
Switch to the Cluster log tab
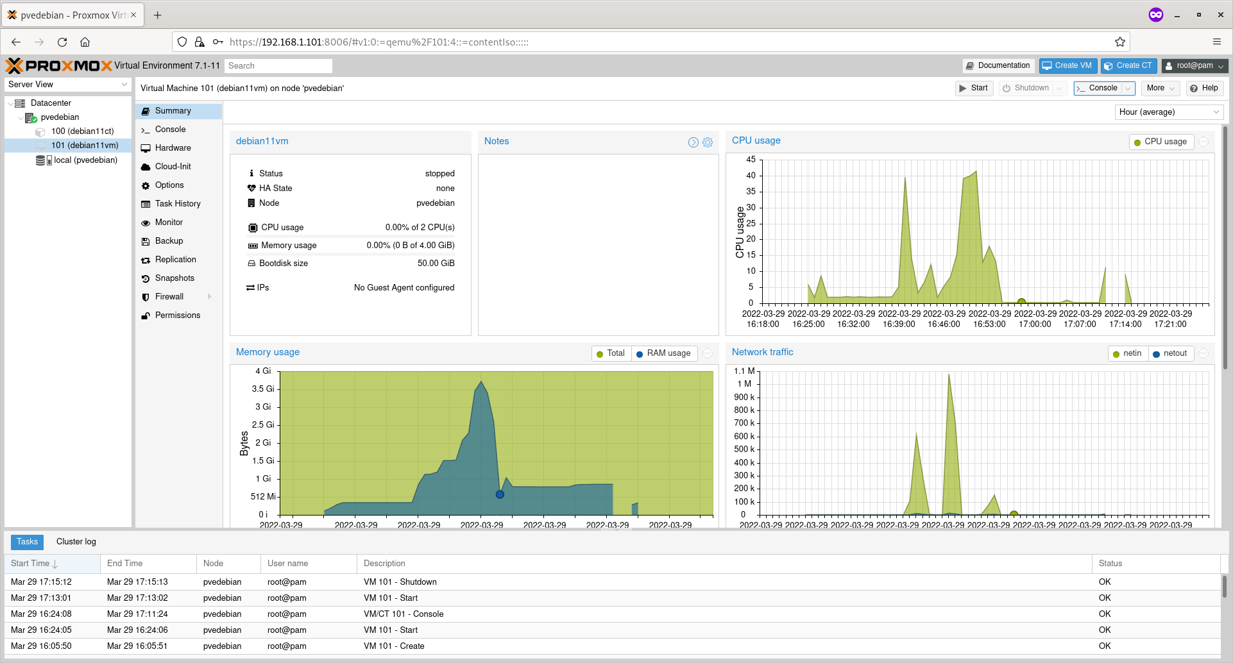pyautogui.click(x=76, y=542)
